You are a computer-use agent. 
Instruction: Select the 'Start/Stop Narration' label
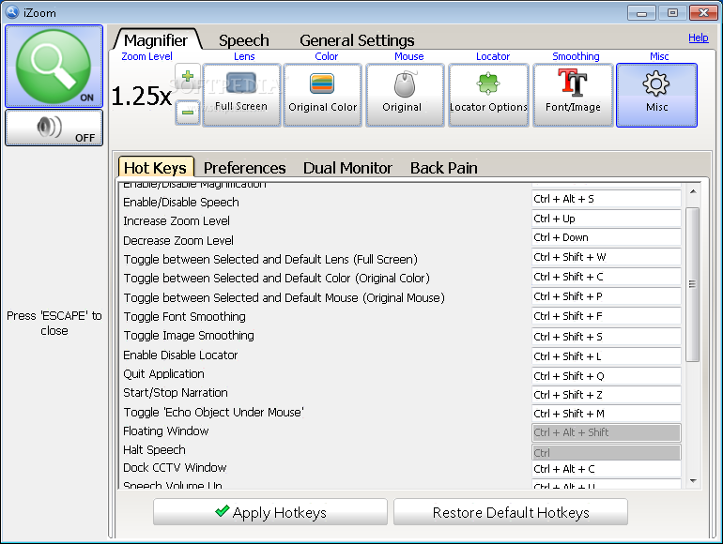pos(176,393)
